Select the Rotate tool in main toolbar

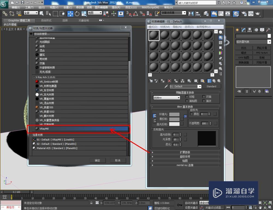[77, 14]
